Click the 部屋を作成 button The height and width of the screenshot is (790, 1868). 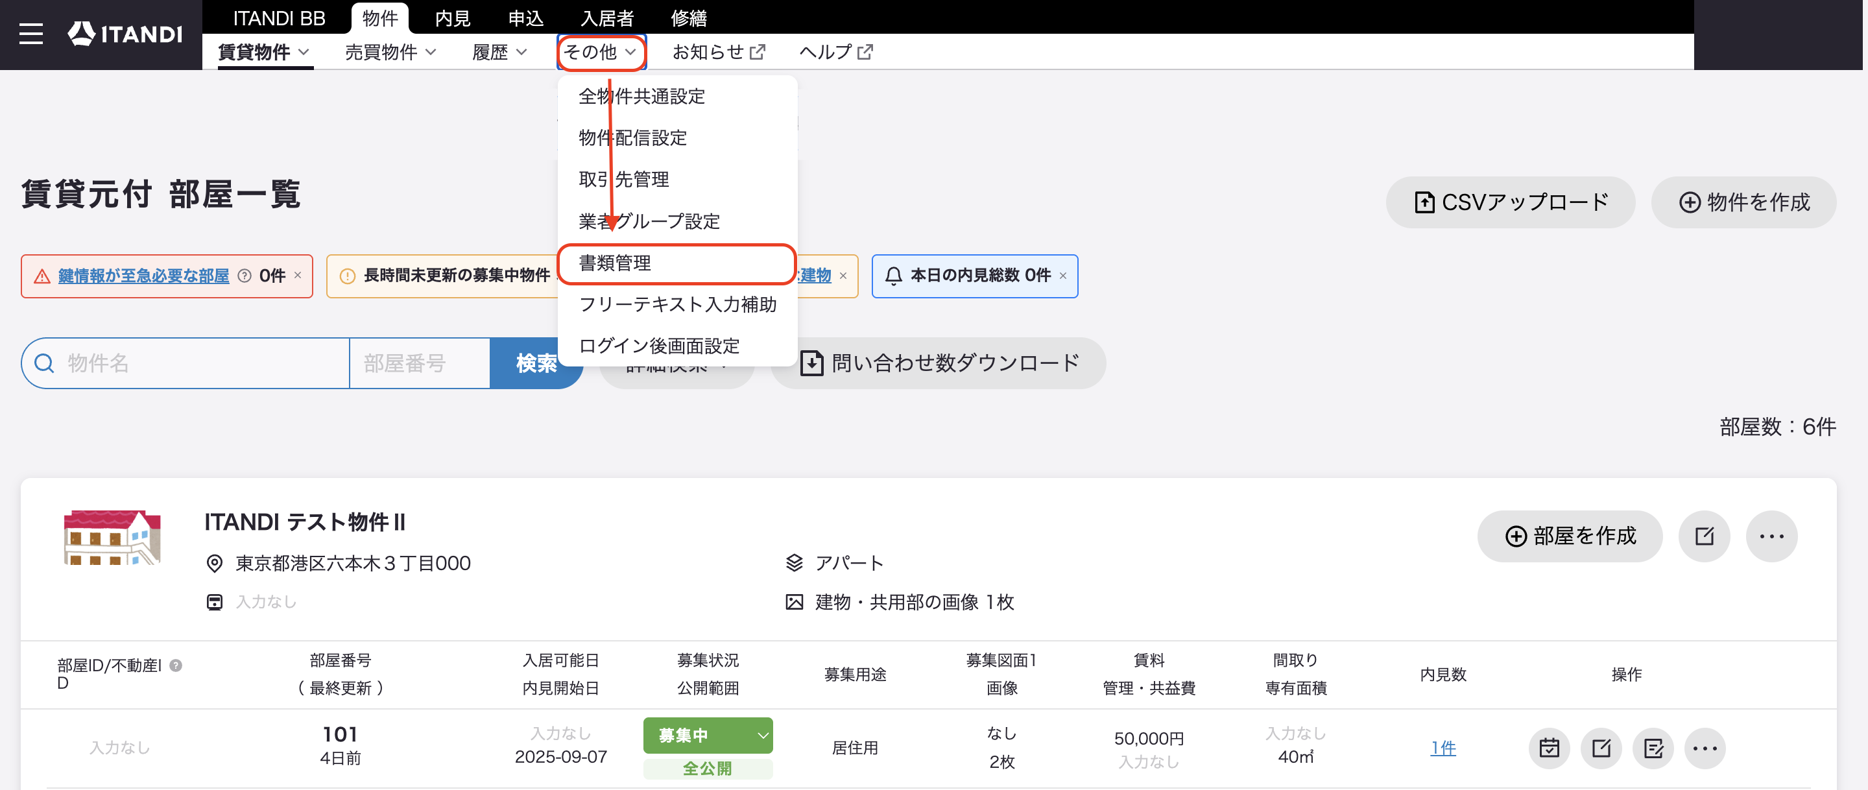coord(1570,536)
